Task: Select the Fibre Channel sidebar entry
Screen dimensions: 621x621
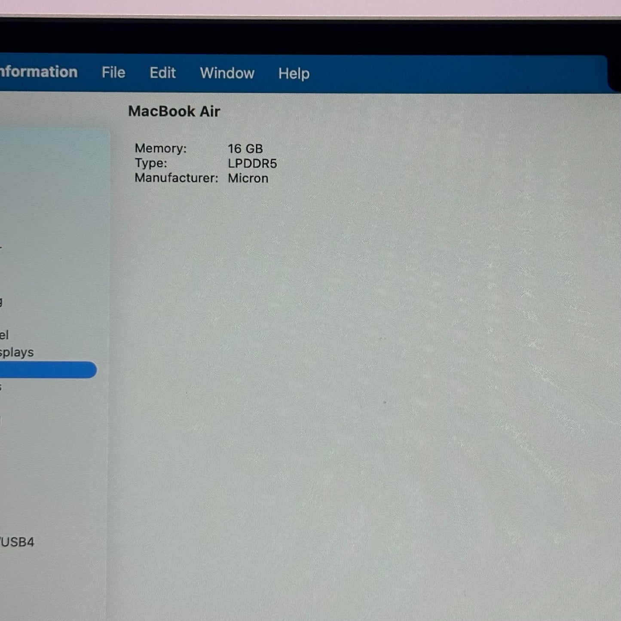Action: pyautogui.click(x=4, y=335)
